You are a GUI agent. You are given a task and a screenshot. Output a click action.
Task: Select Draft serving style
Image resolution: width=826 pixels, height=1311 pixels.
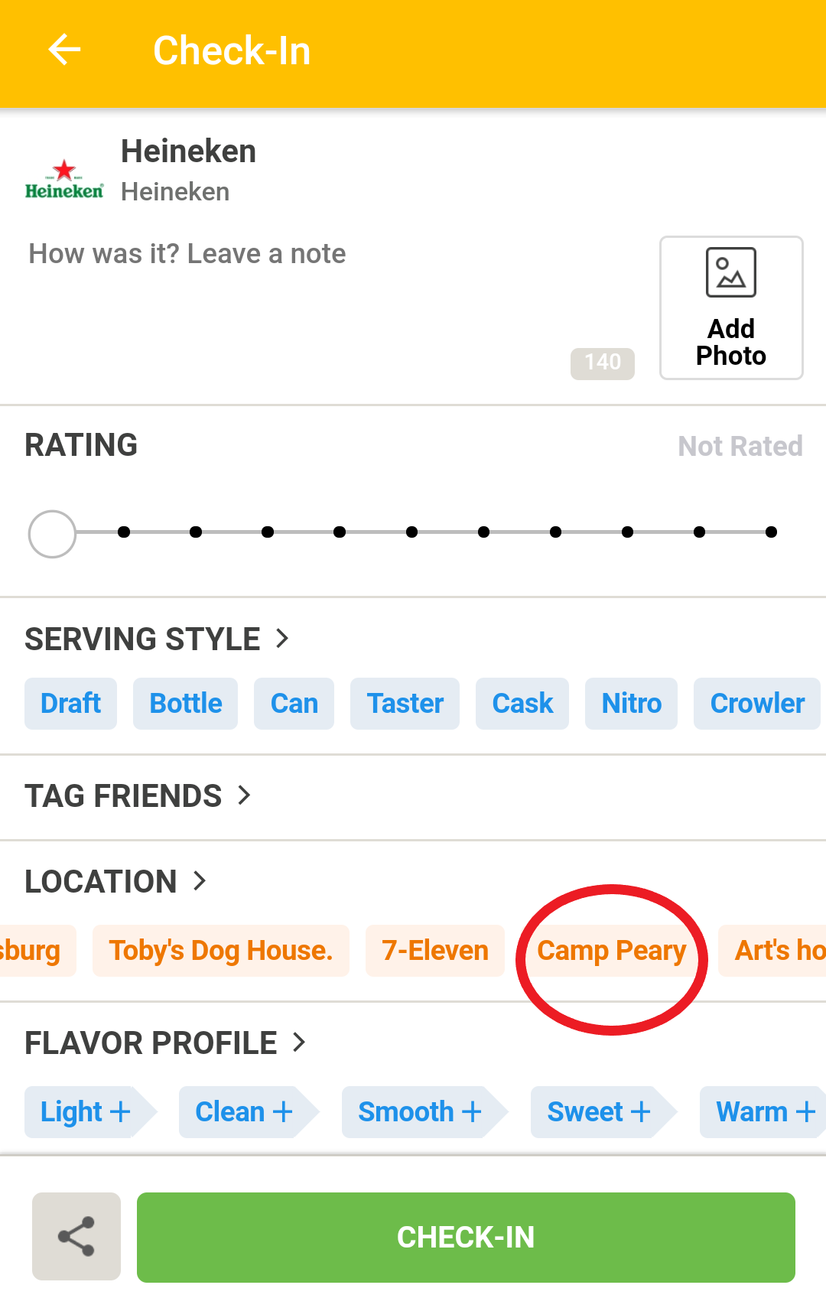click(x=70, y=704)
